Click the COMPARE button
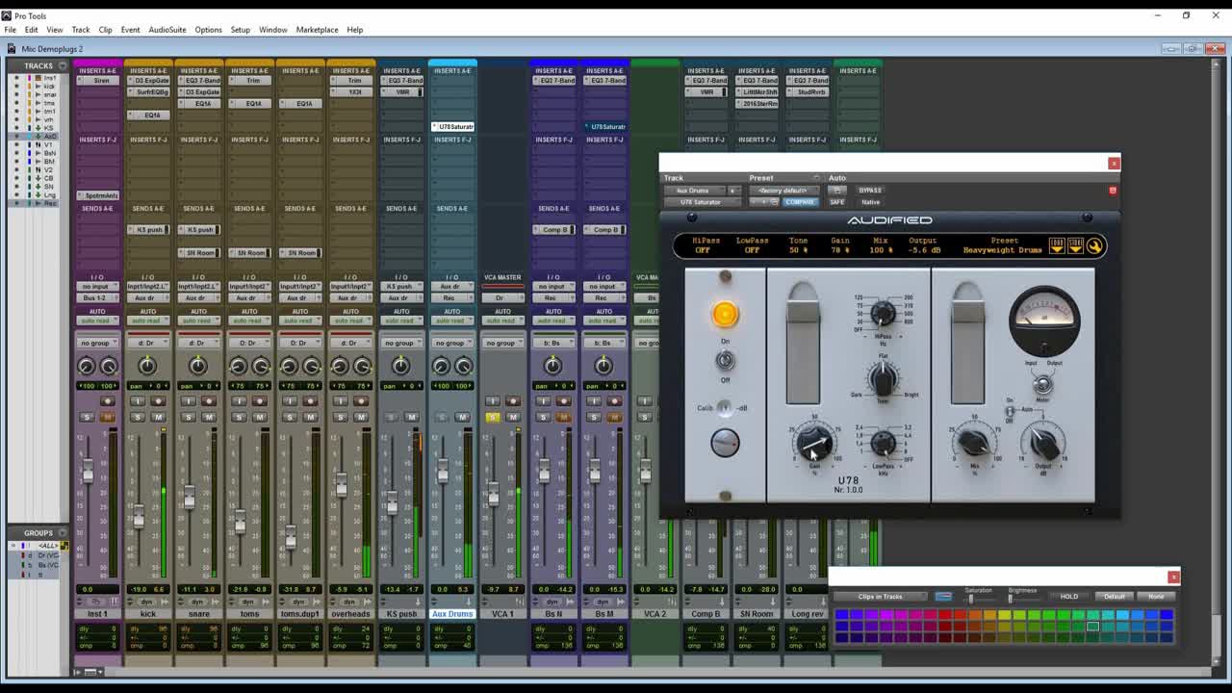1232x693 pixels. coord(800,202)
